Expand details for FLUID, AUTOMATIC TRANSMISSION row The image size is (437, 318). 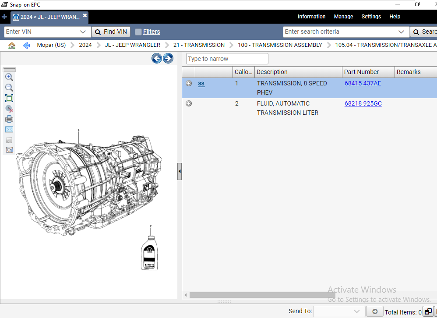click(188, 103)
